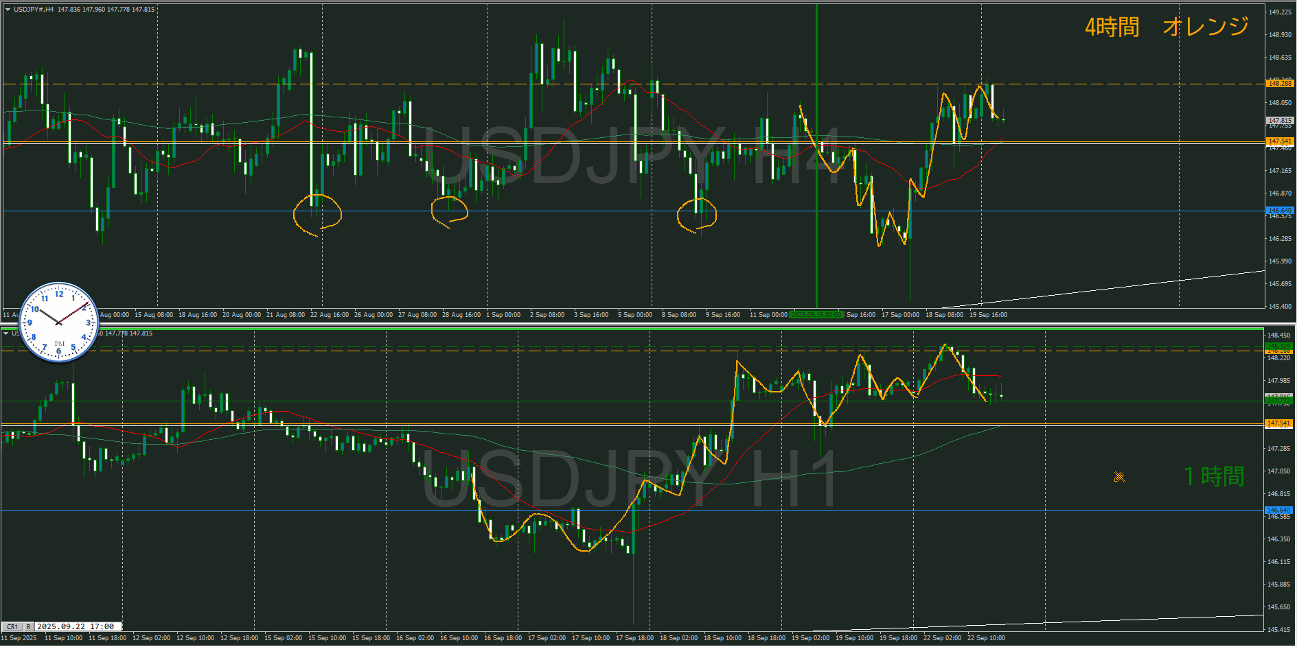Select the green '1時間' text label
The image size is (1297, 647).
click(1214, 476)
